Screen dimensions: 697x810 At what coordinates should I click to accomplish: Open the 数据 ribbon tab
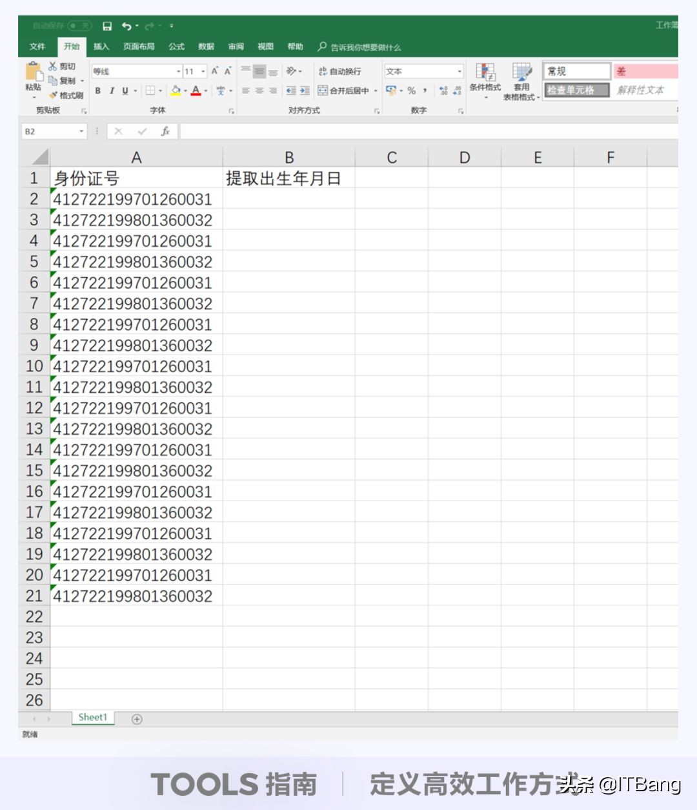pos(205,47)
